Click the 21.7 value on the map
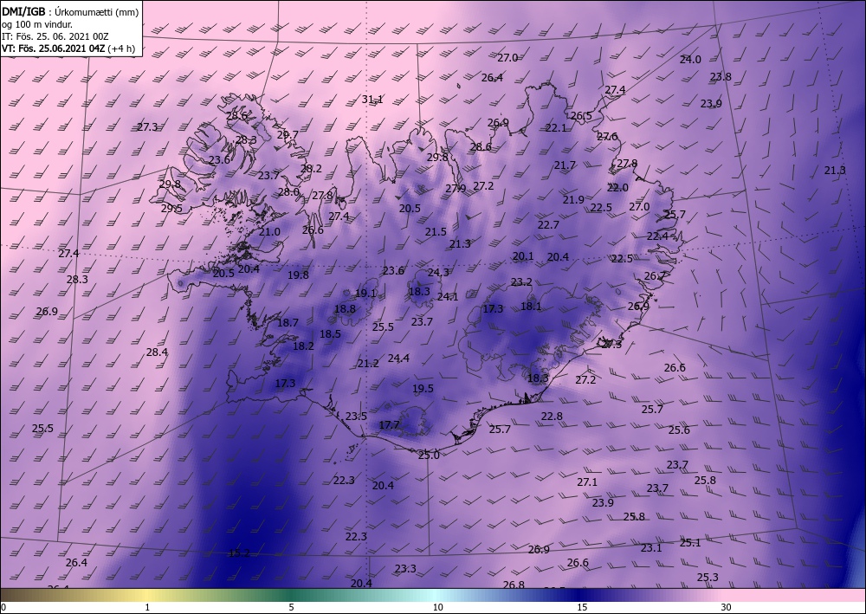 coord(565,165)
